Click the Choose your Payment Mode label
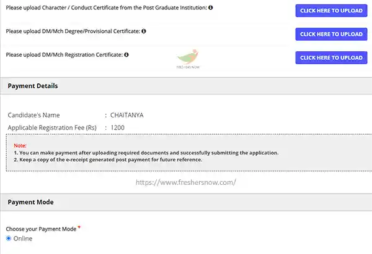Viewport: 372px width, 254px height. click(x=41, y=229)
